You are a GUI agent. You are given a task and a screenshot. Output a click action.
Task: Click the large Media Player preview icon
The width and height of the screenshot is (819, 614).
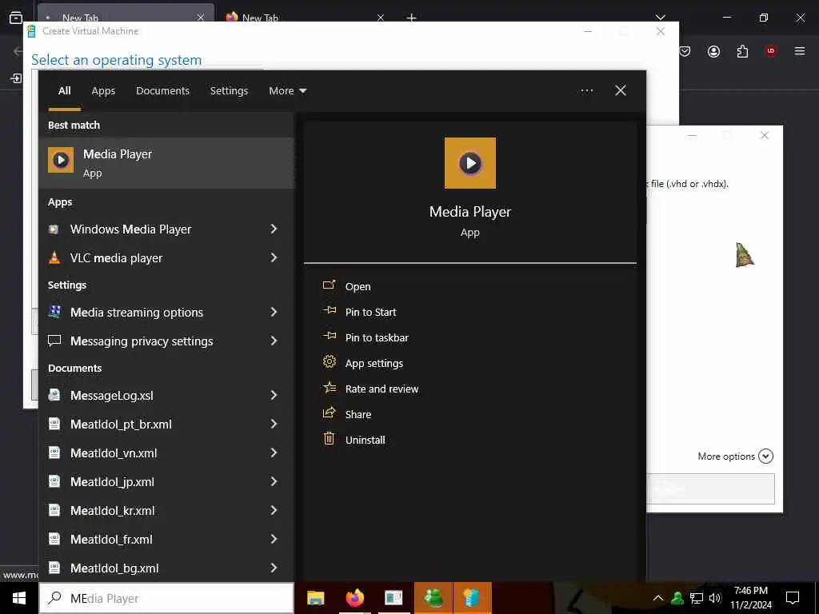coord(470,163)
